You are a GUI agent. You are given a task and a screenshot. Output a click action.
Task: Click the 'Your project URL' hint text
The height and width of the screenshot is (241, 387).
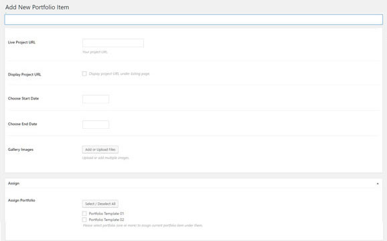click(95, 52)
